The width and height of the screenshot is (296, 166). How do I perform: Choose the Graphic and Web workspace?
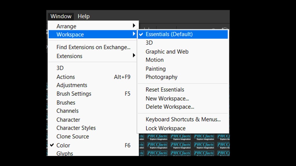point(167,52)
